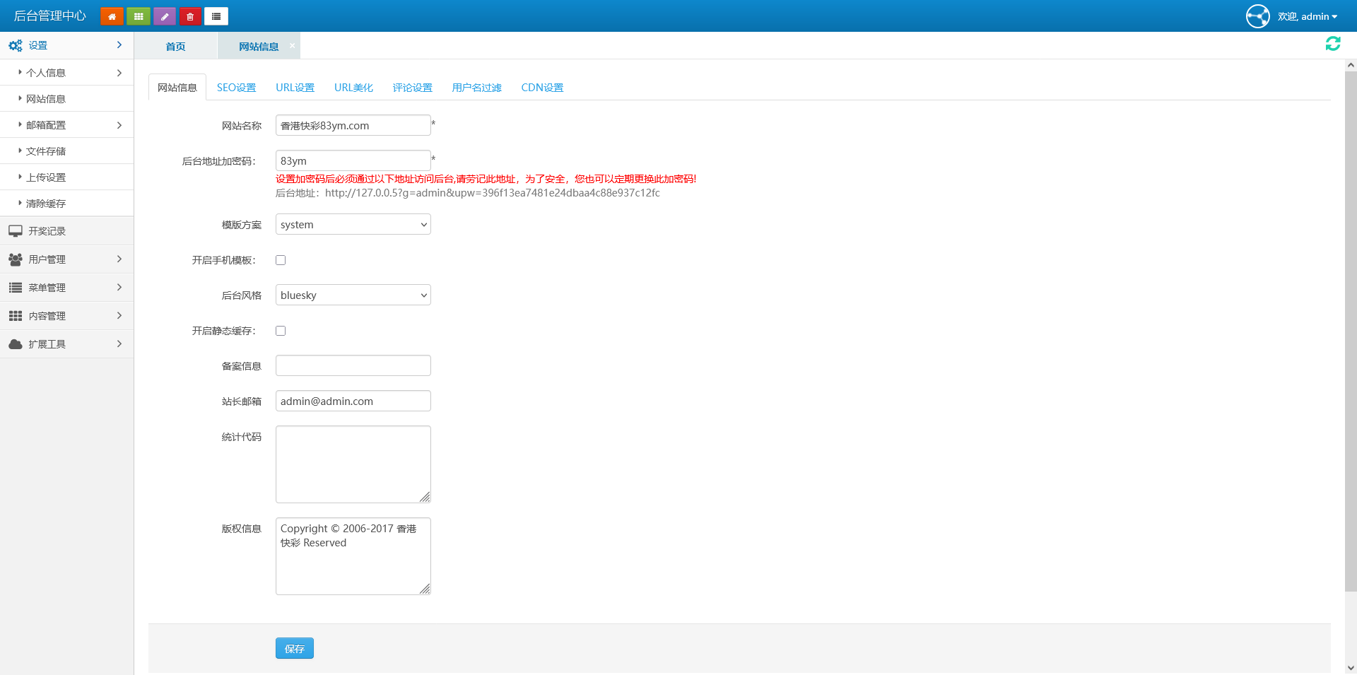Click the 版权信息 text area resize handle

click(425, 589)
